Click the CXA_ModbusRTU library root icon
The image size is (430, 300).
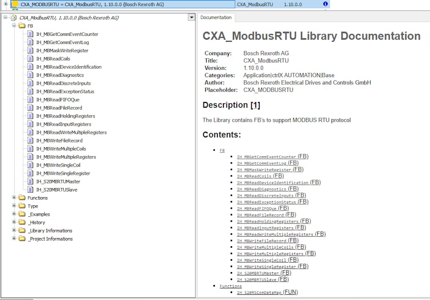coord(13,18)
